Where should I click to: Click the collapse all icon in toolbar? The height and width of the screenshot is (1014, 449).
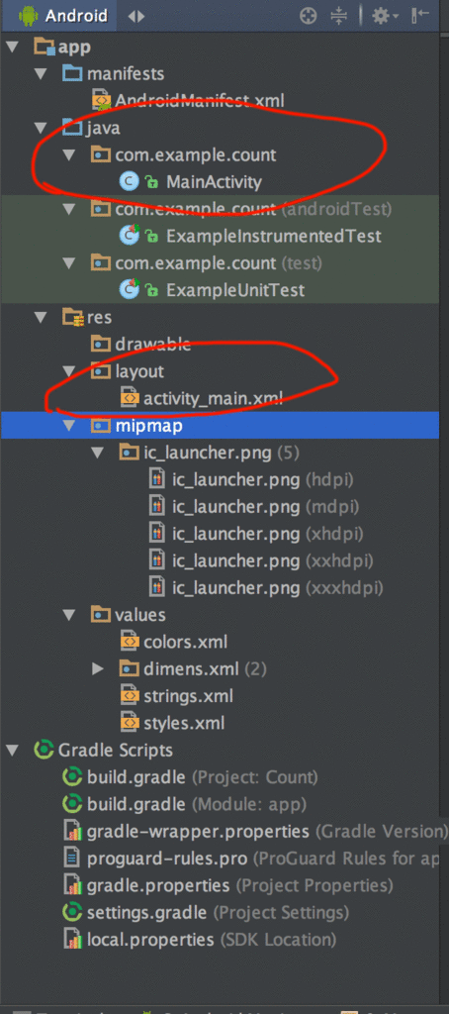pos(339,16)
